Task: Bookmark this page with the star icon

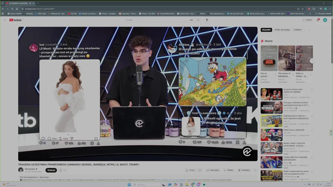Action: tap(303, 9)
